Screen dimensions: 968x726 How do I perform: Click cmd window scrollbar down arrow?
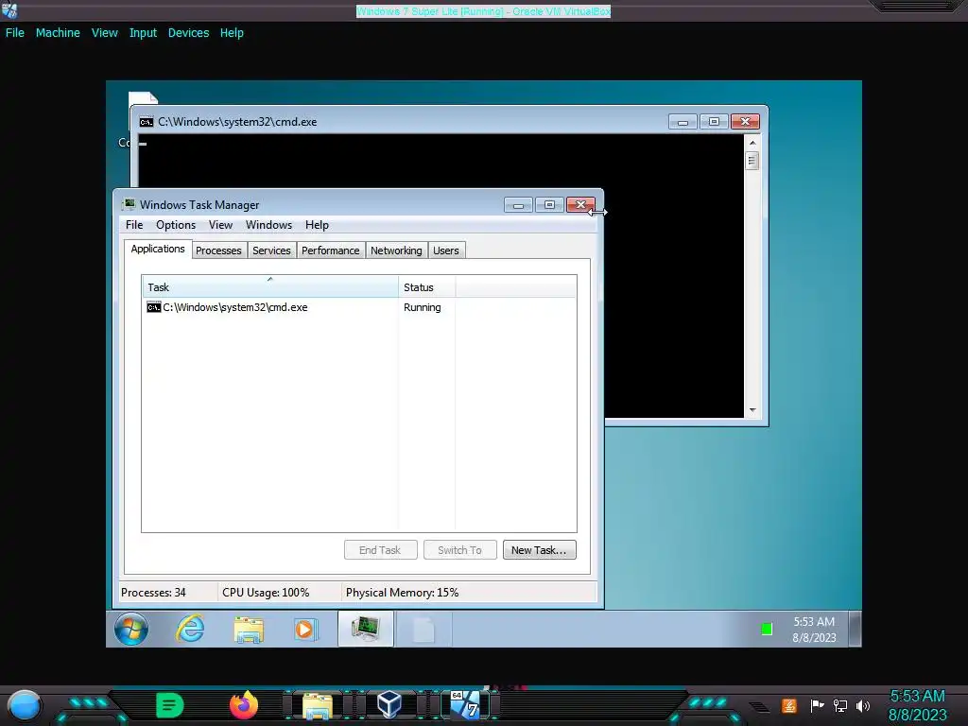(752, 410)
